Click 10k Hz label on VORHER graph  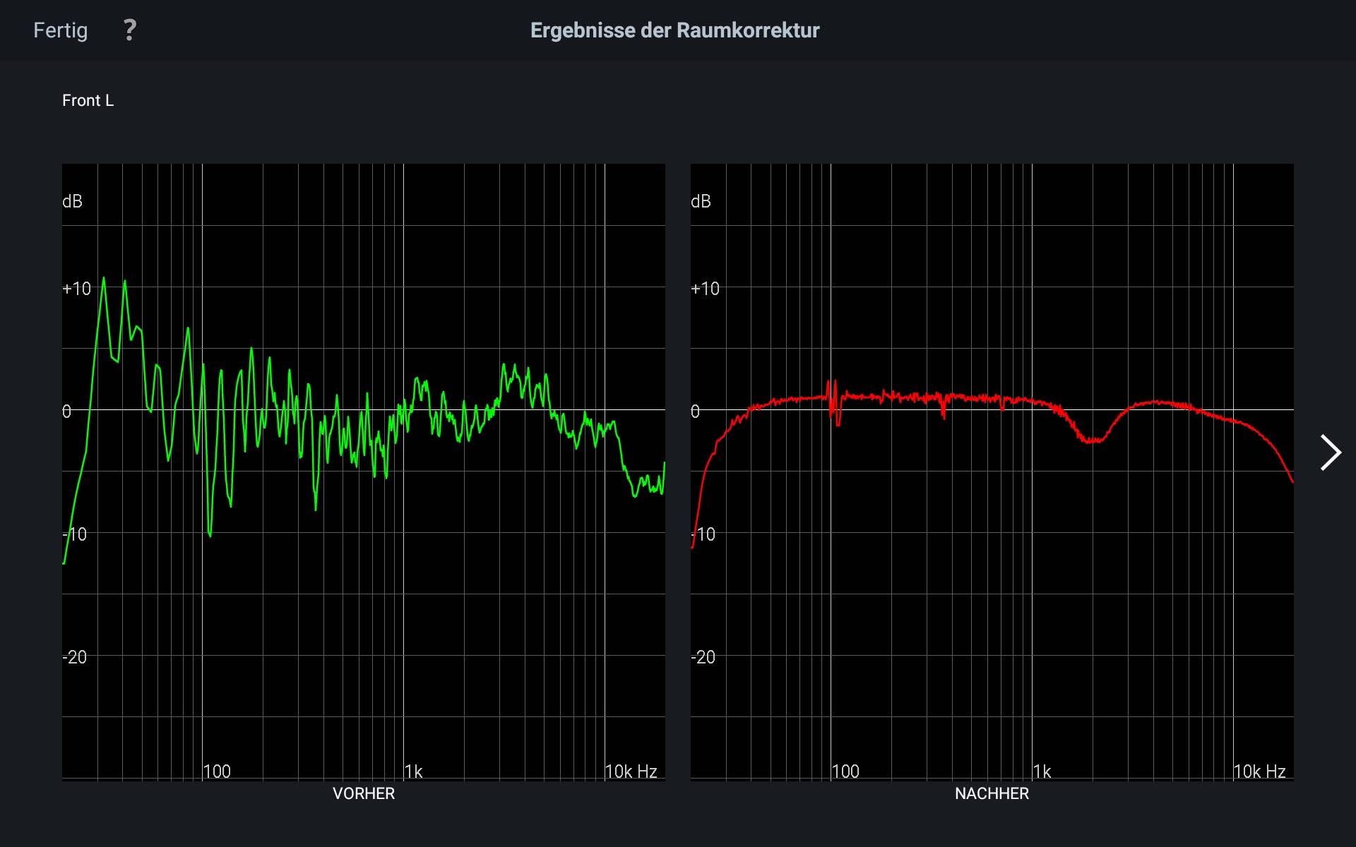pyautogui.click(x=631, y=771)
